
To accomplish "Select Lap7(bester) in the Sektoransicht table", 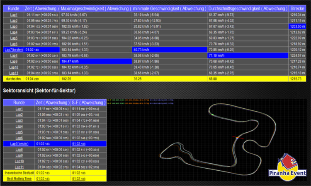I will [x=19, y=143].
